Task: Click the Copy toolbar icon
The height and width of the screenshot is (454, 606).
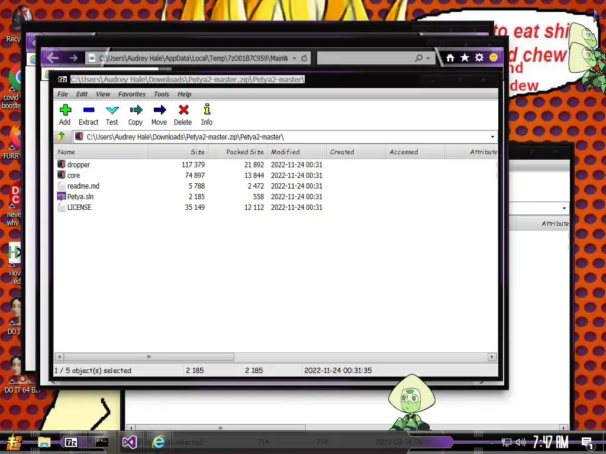Action: [x=136, y=110]
